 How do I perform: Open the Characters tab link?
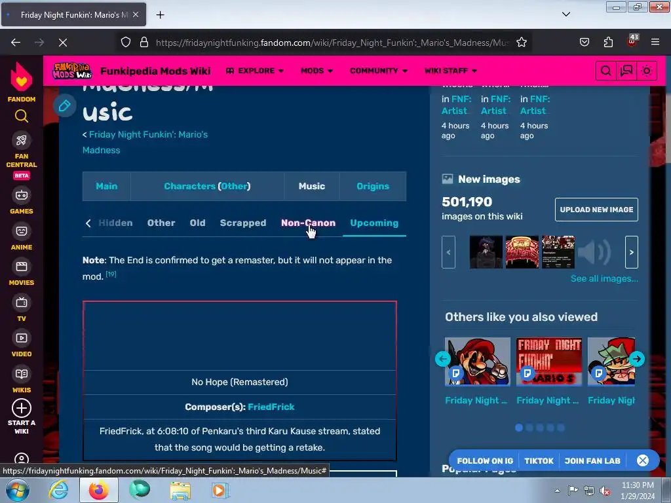(x=189, y=186)
